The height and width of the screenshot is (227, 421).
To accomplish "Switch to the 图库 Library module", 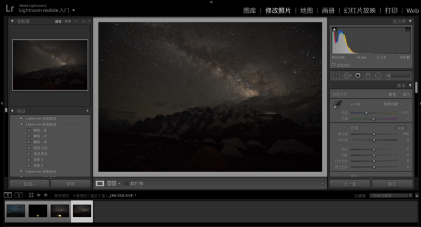I will 250,10.
